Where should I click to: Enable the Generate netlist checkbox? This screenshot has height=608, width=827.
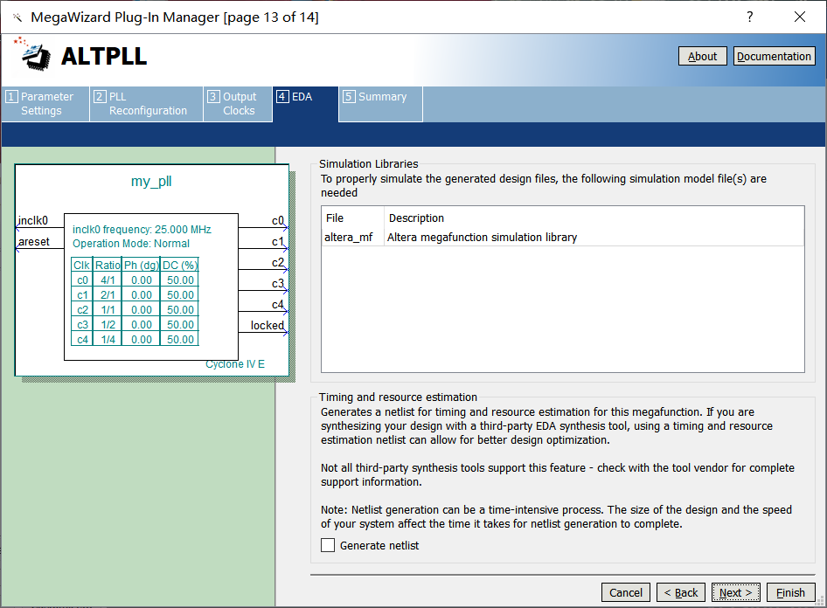tap(328, 545)
